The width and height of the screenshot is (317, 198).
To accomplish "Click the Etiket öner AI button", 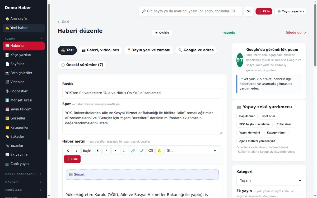I will (x=284, y=124).
